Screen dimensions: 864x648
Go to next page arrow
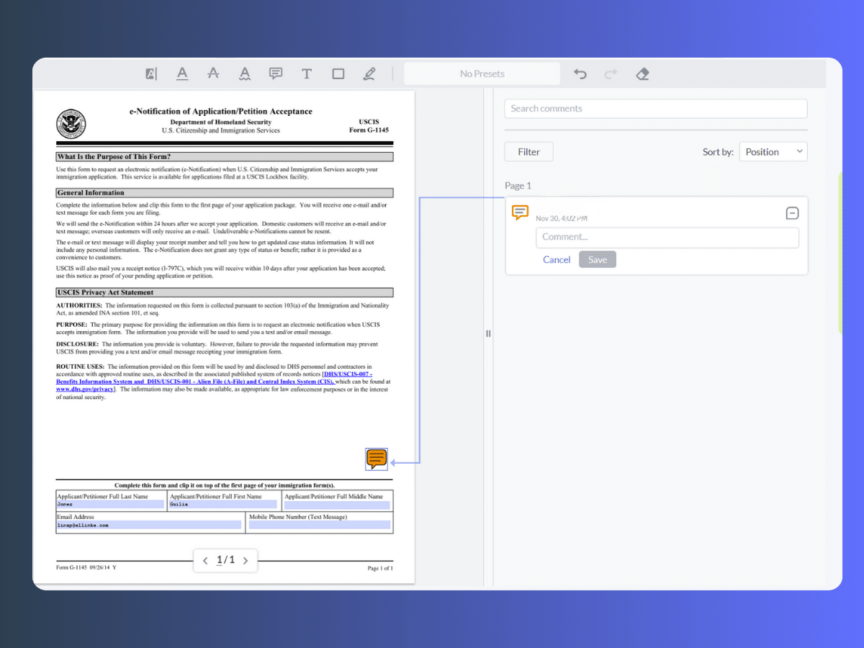(246, 560)
